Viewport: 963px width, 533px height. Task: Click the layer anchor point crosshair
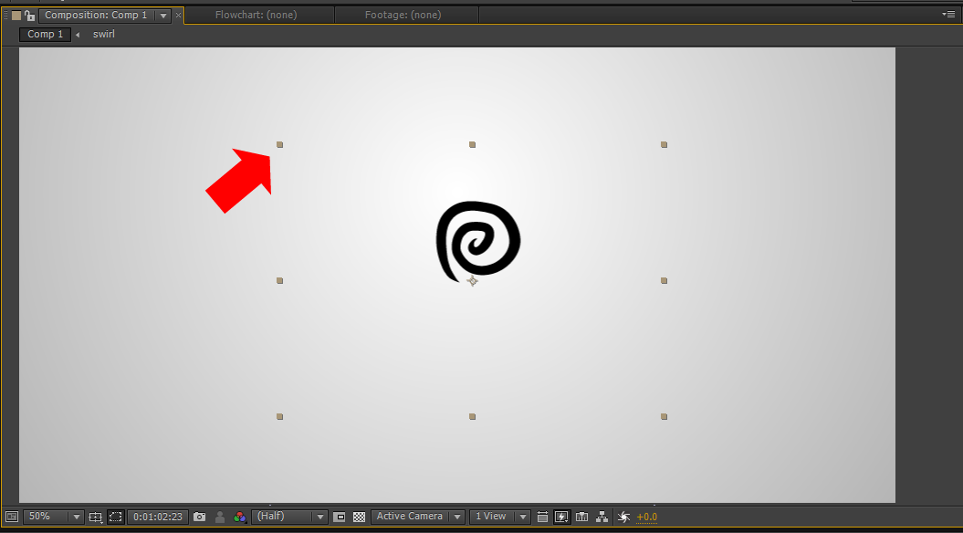[x=472, y=280]
